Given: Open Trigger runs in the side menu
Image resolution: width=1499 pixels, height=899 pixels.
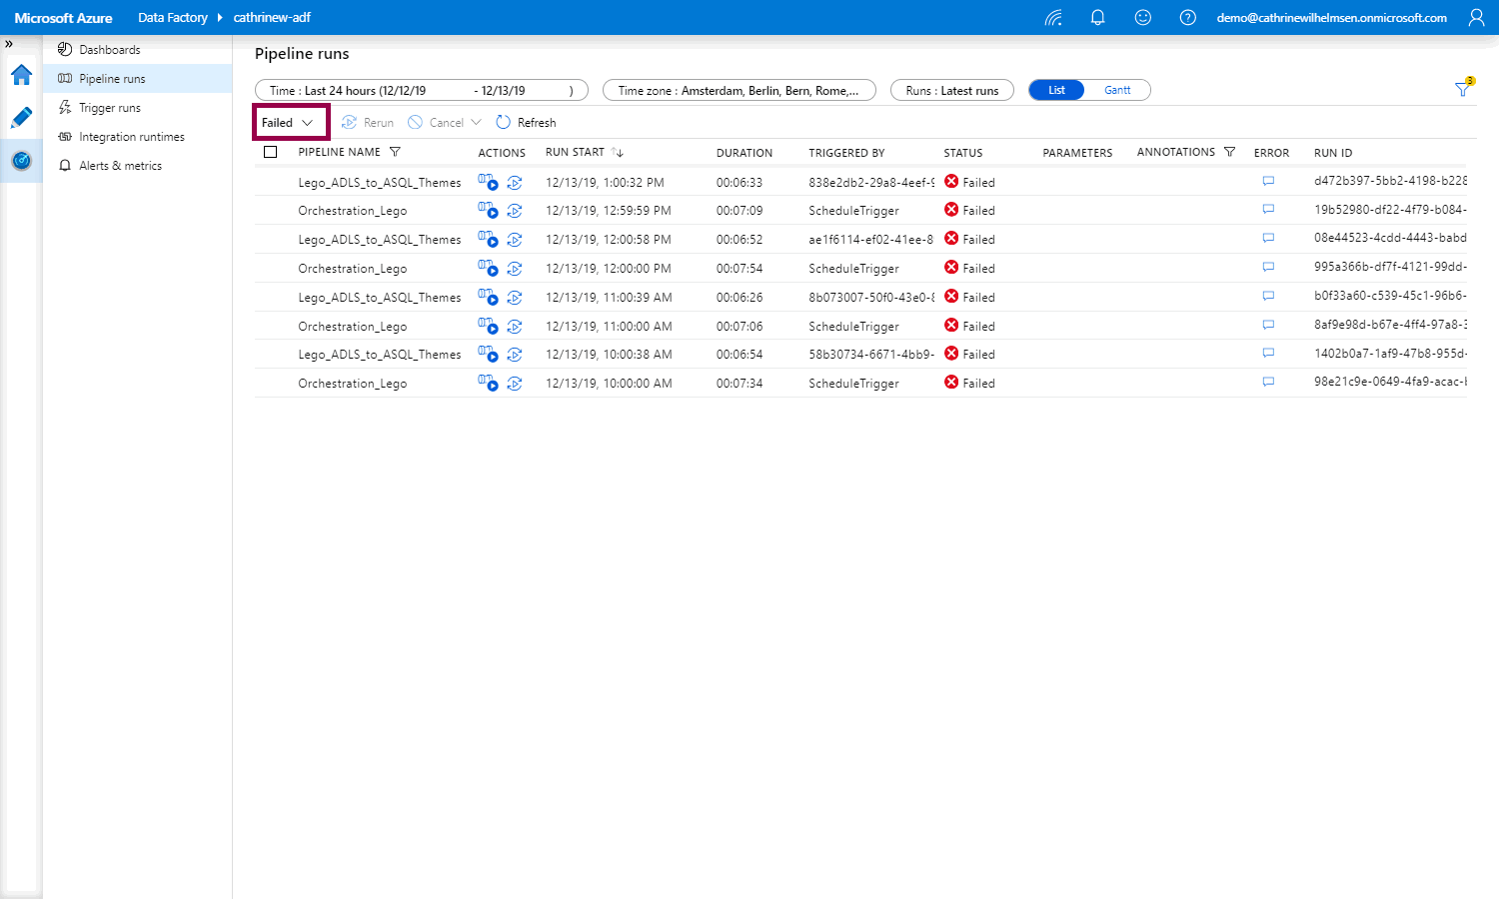Looking at the screenshot, I should (110, 108).
